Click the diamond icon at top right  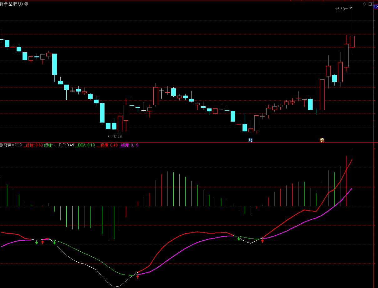[365, 4]
